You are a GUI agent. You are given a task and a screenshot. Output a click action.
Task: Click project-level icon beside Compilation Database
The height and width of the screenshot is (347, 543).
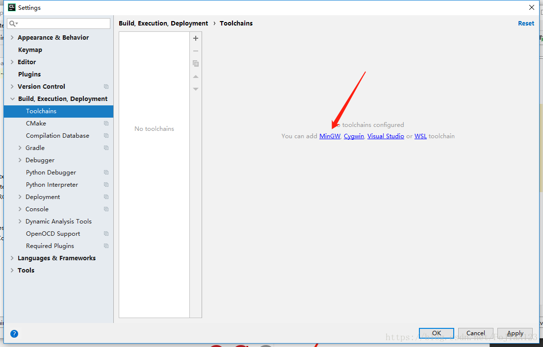click(x=106, y=136)
